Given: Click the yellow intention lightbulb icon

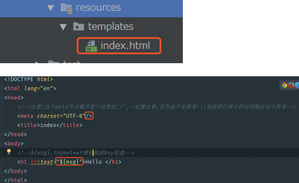Looking at the screenshot, I should (9, 152).
